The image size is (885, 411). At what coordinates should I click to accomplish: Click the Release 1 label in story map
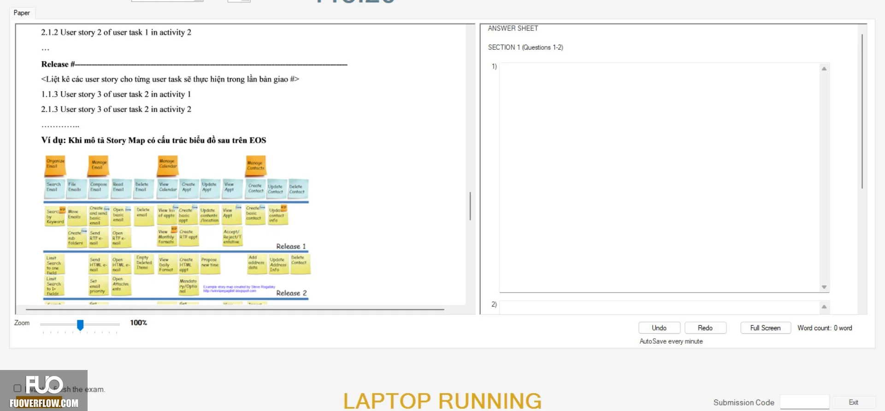(x=291, y=247)
